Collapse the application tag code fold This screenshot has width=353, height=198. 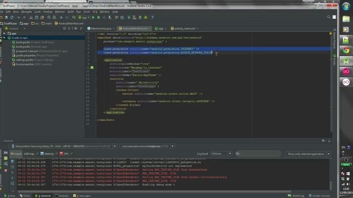click(96, 60)
